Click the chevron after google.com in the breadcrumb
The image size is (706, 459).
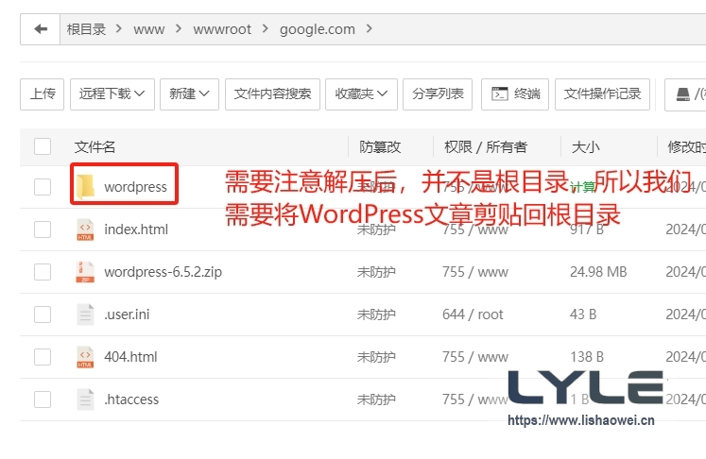pyautogui.click(x=370, y=28)
